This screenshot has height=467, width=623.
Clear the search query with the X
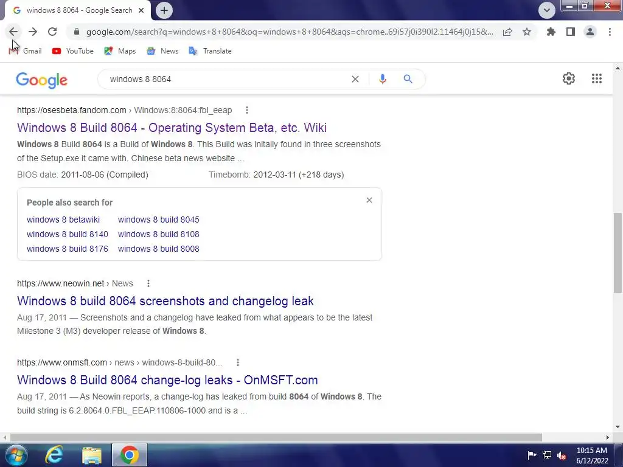pyautogui.click(x=355, y=79)
